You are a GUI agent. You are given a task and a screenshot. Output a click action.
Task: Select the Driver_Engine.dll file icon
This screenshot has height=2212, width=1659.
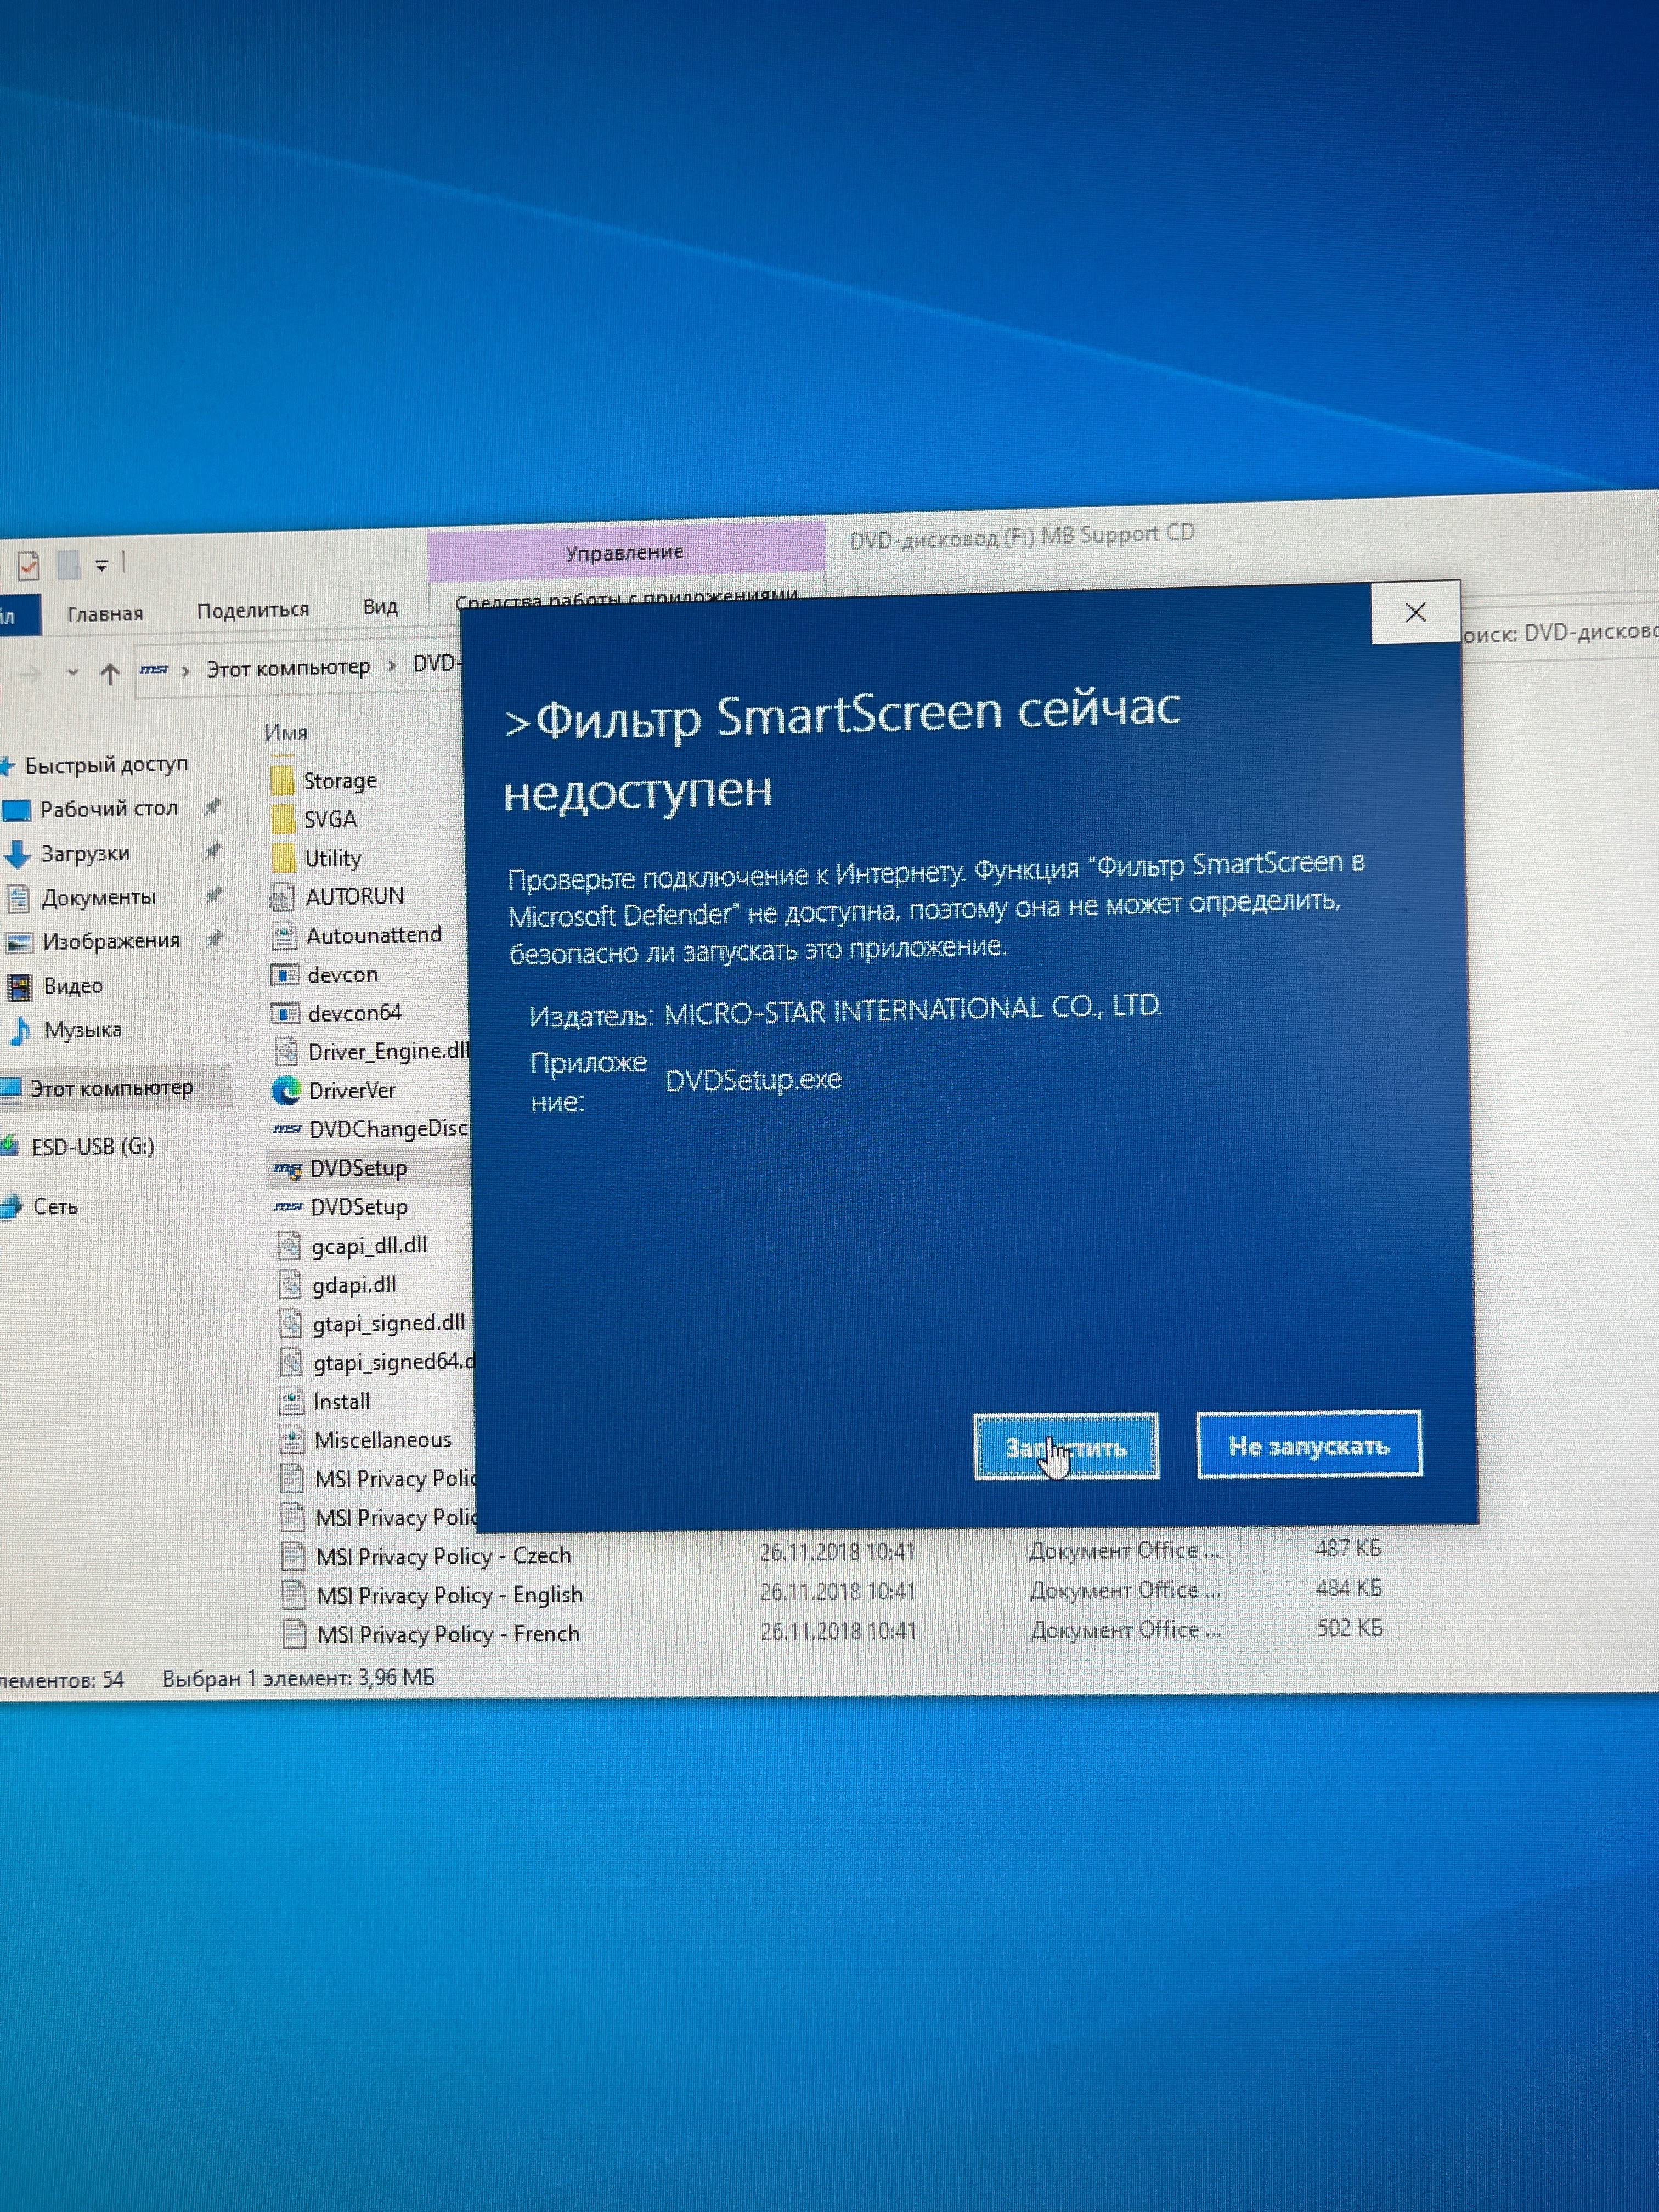tap(287, 1052)
